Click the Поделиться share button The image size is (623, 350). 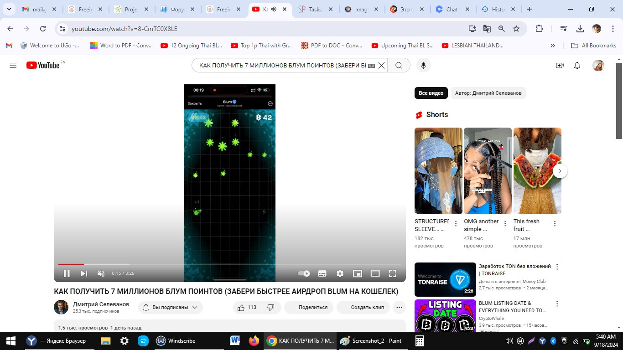point(309,307)
